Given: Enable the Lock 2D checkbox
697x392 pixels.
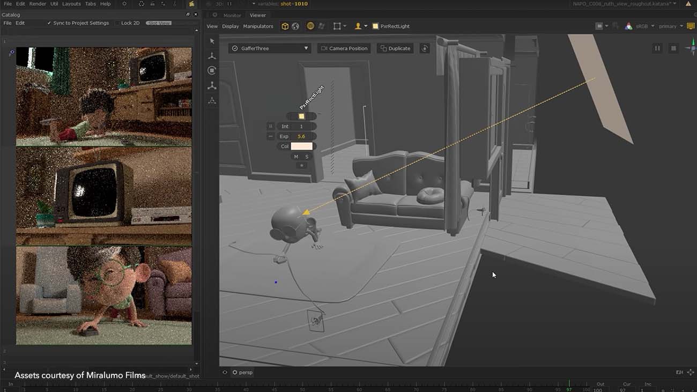Looking at the screenshot, I should point(117,23).
